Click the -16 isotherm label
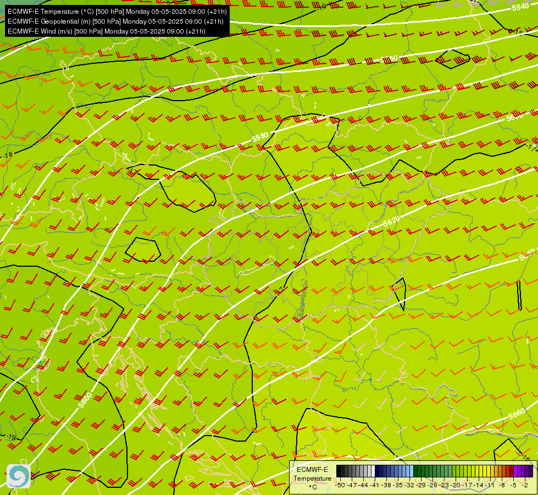The width and height of the screenshot is (538, 495). tap(525, 459)
